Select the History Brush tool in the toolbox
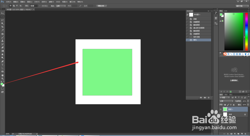Viewport: 250px width, 136px height. pyautogui.click(x=2, y=44)
